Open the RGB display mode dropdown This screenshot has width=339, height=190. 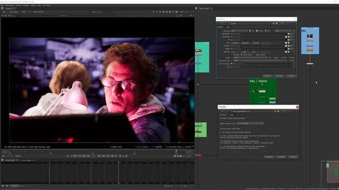coord(24,12)
